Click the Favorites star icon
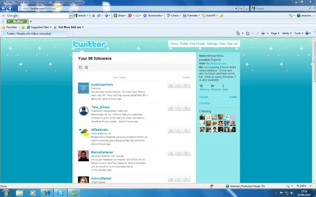Screen dimensions: 316x197 click(x=4, y=27)
